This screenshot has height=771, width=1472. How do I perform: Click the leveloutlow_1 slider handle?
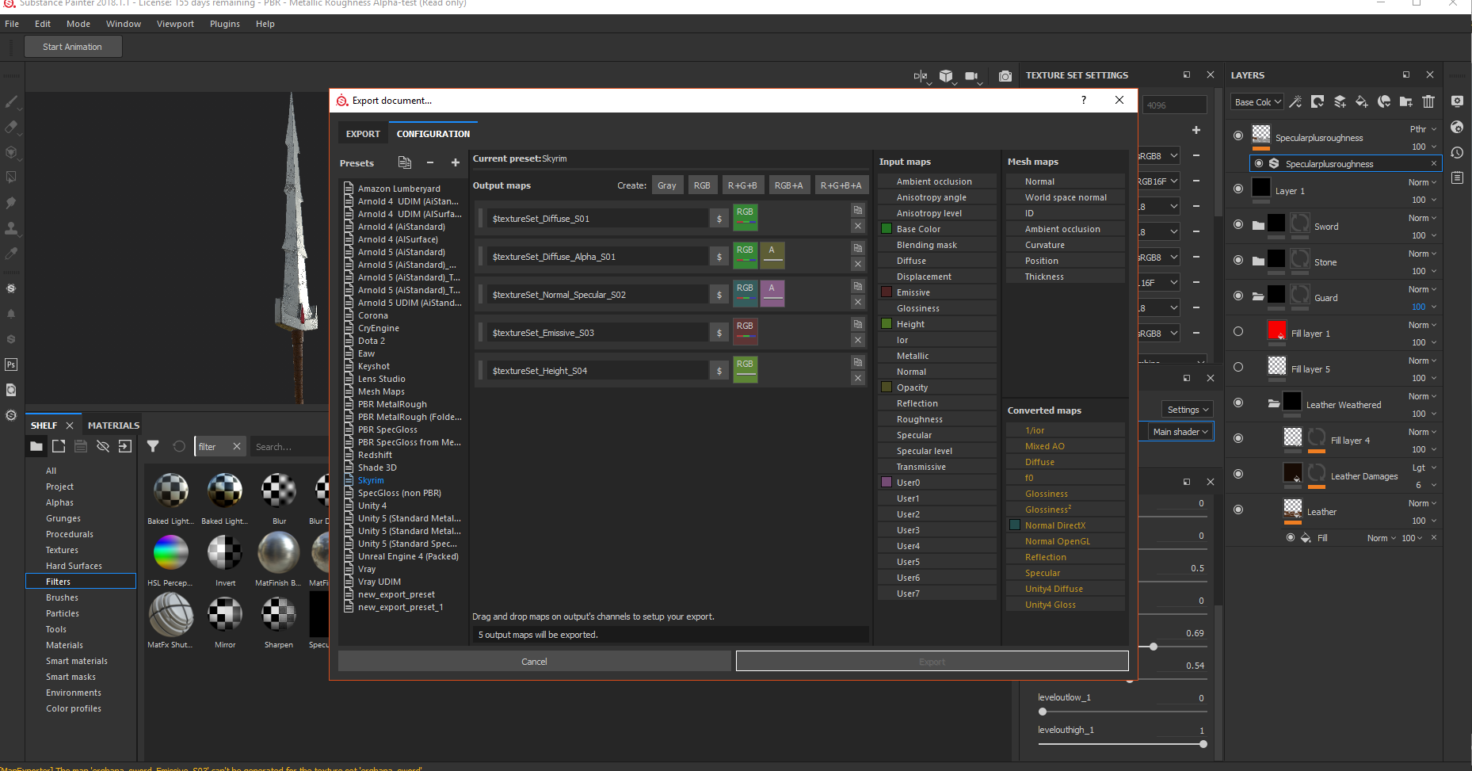(1043, 712)
